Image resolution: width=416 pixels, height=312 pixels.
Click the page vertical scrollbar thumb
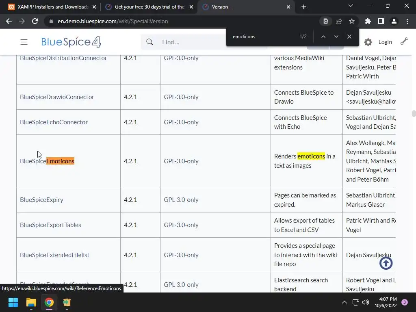pyautogui.click(x=414, y=113)
